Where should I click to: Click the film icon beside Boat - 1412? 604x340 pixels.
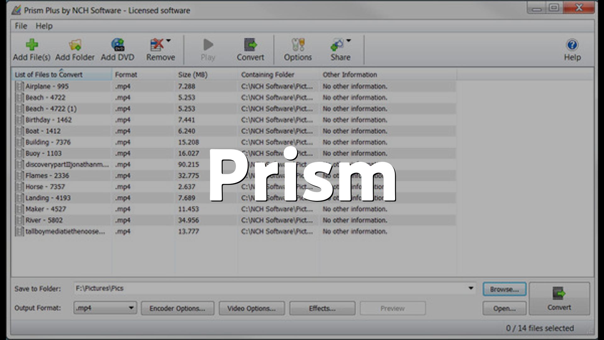pyautogui.click(x=20, y=131)
